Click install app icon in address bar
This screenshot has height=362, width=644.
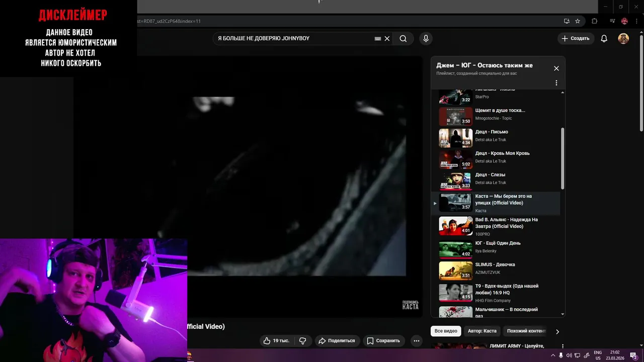coord(567,21)
